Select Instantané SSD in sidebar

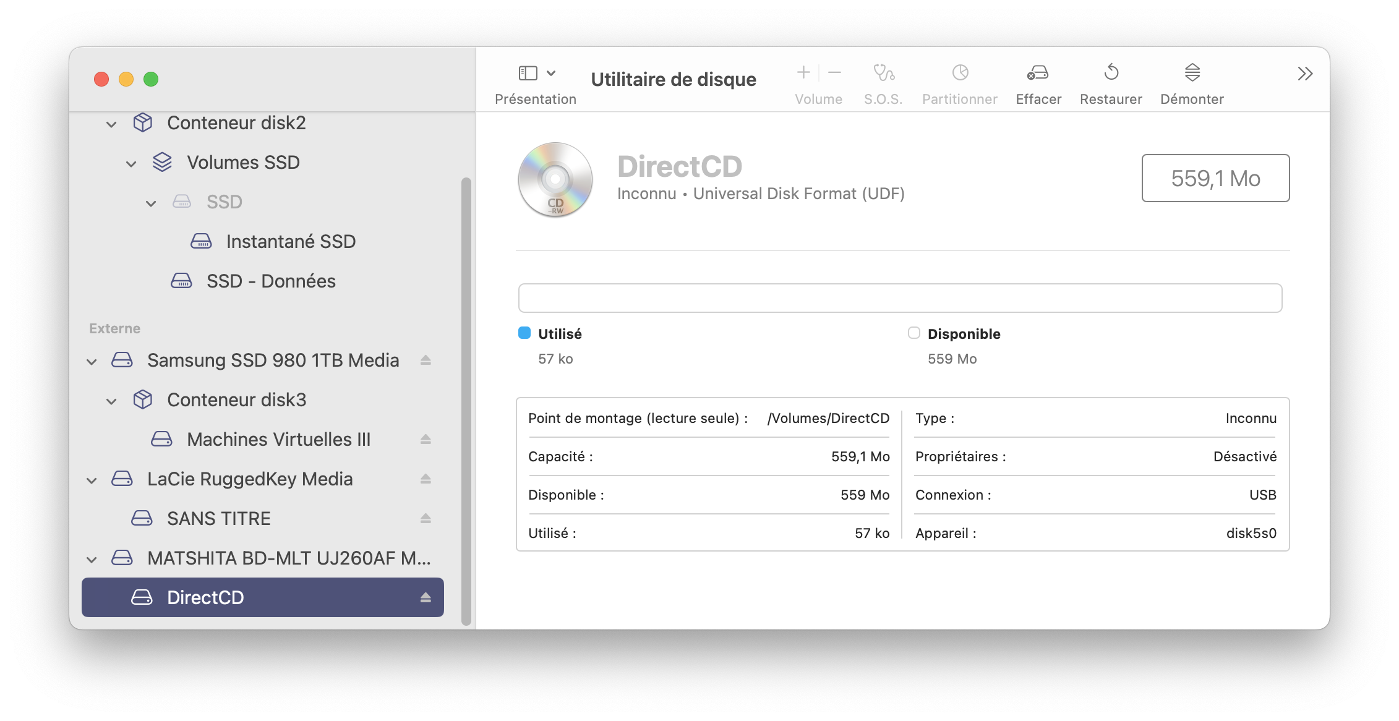click(x=263, y=241)
